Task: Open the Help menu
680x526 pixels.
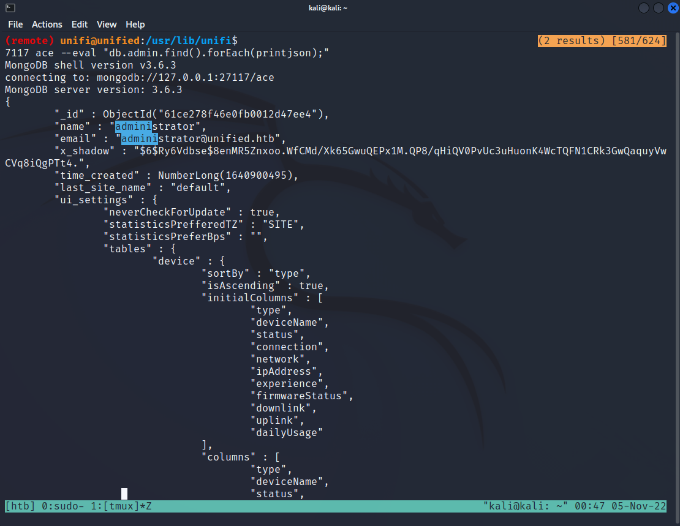Action: click(135, 24)
